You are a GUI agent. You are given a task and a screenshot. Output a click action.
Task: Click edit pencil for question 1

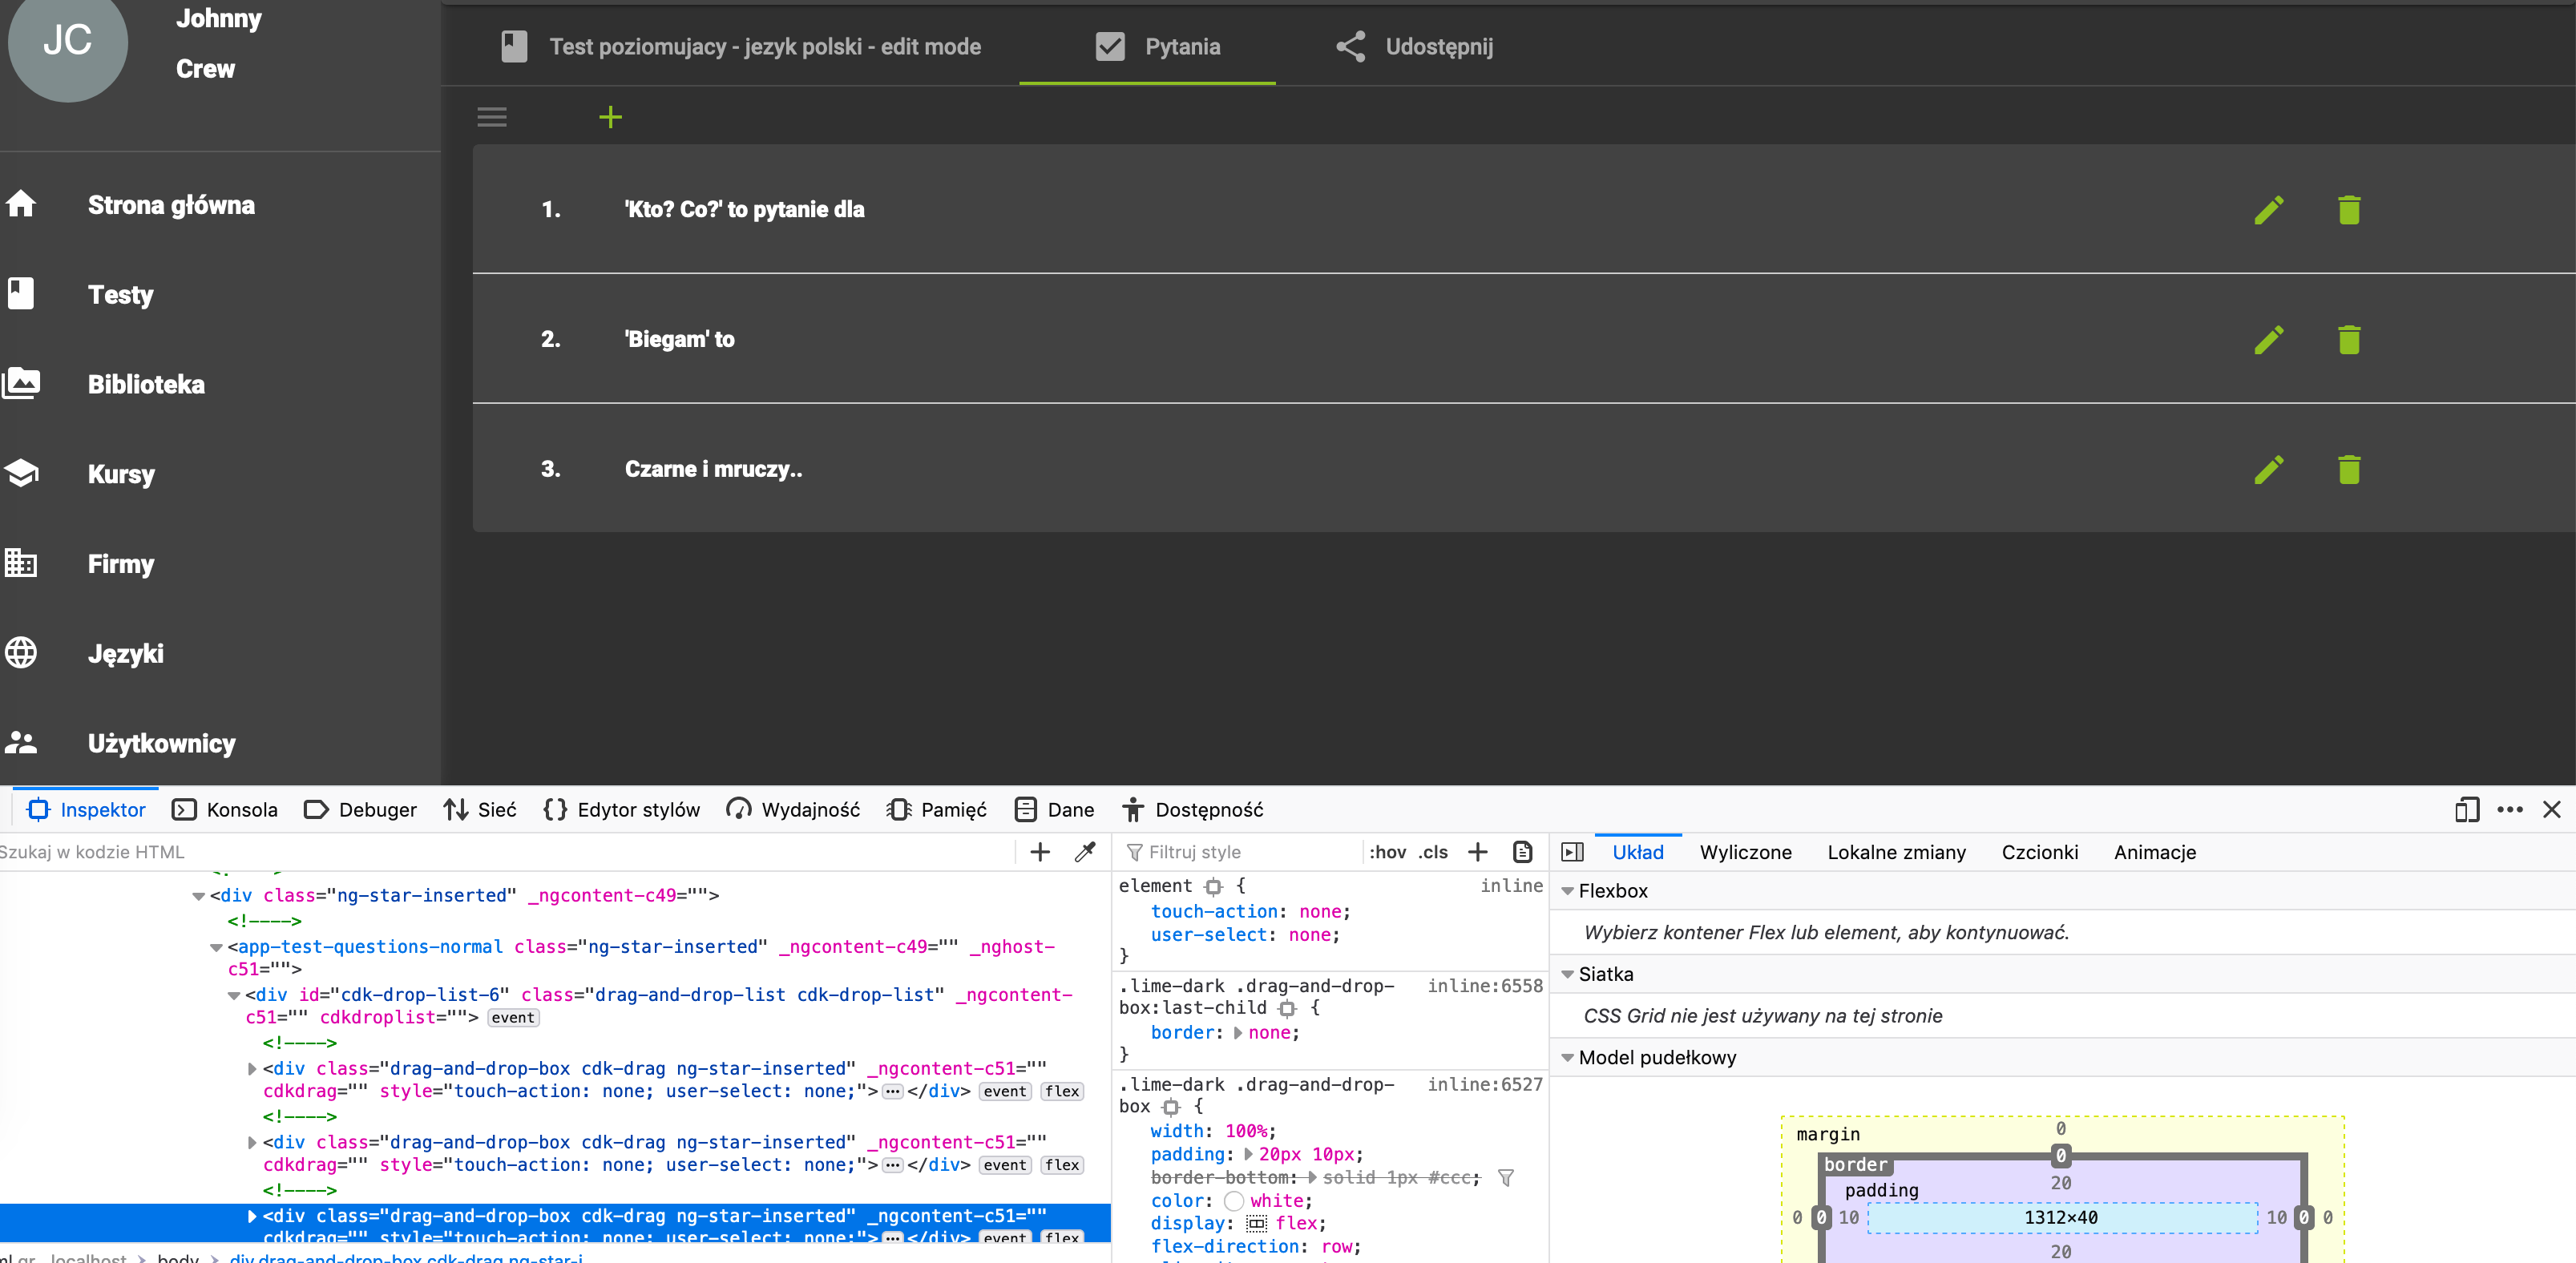coord(2268,209)
